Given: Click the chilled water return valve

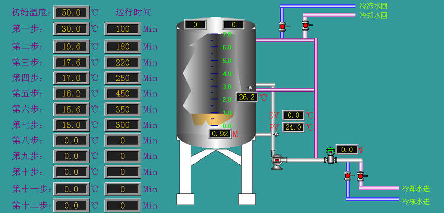Looking at the screenshot, I should pyautogui.click(x=282, y=26).
